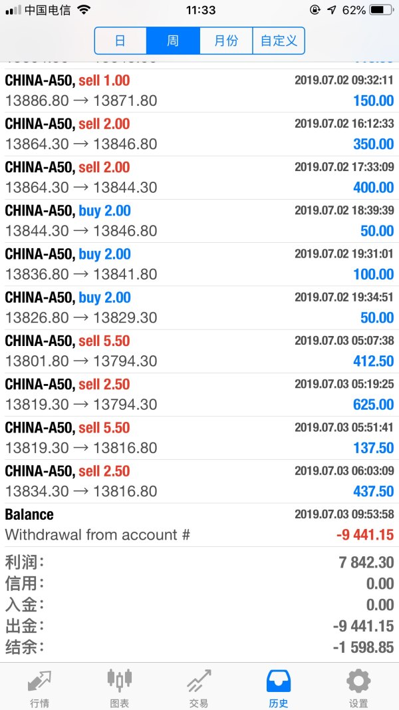Open the 图表 chart tab icon
The height and width of the screenshot is (710, 399).
point(119,681)
